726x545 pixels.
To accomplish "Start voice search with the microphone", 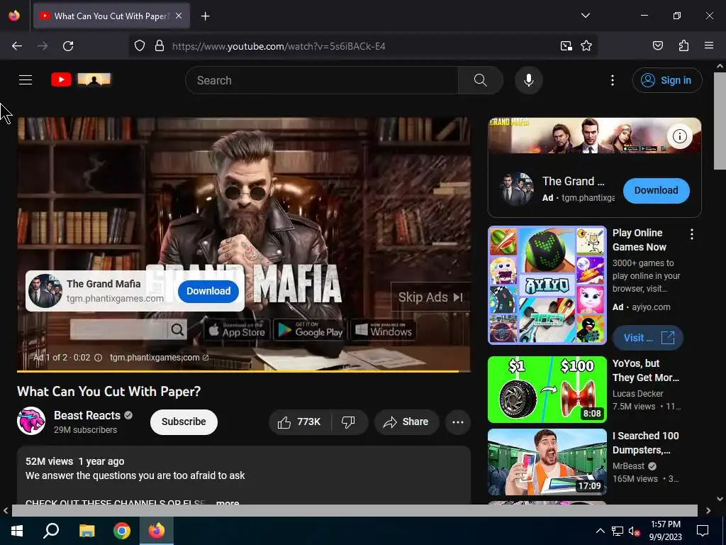I will [528, 80].
